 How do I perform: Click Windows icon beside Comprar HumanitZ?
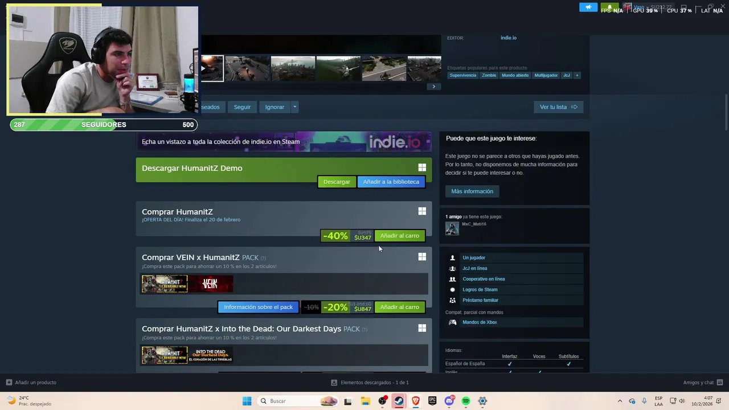(422, 211)
